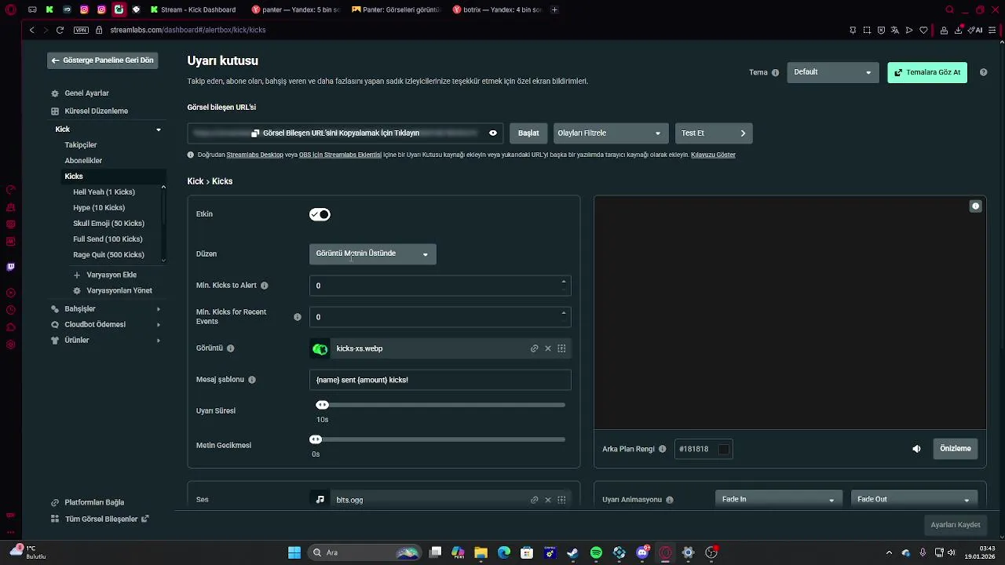The width and height of the screenshot is (1005, 565).
Task: Open media gallery grid for kicks-xs.webp
Action: pos(561,348)
